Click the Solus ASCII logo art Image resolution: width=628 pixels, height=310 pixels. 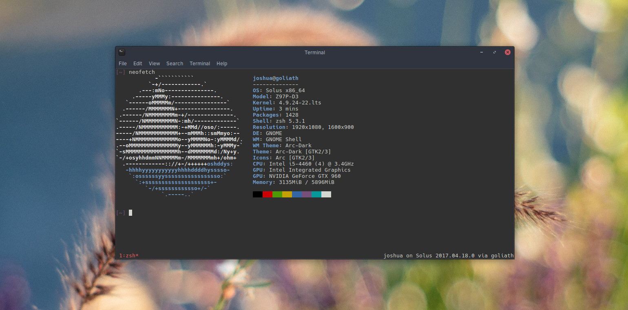179,136
